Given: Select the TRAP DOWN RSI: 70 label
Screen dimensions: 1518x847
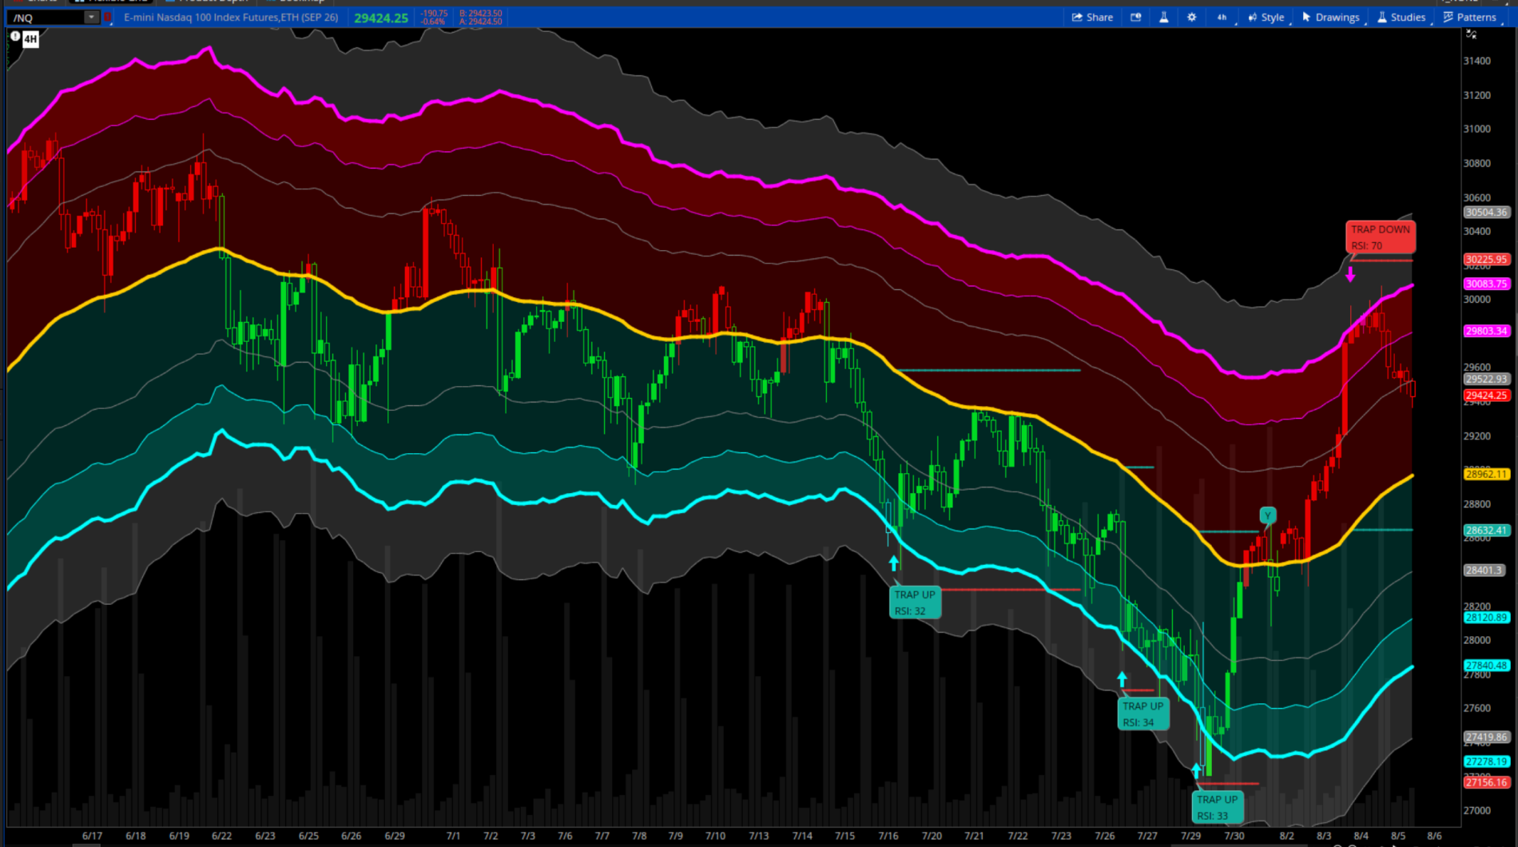Looking at the screenshot, I should tap(1381, 237).
